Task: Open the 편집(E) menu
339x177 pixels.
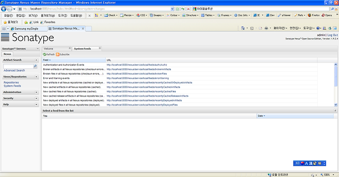Action: click(x=21, y=16)
